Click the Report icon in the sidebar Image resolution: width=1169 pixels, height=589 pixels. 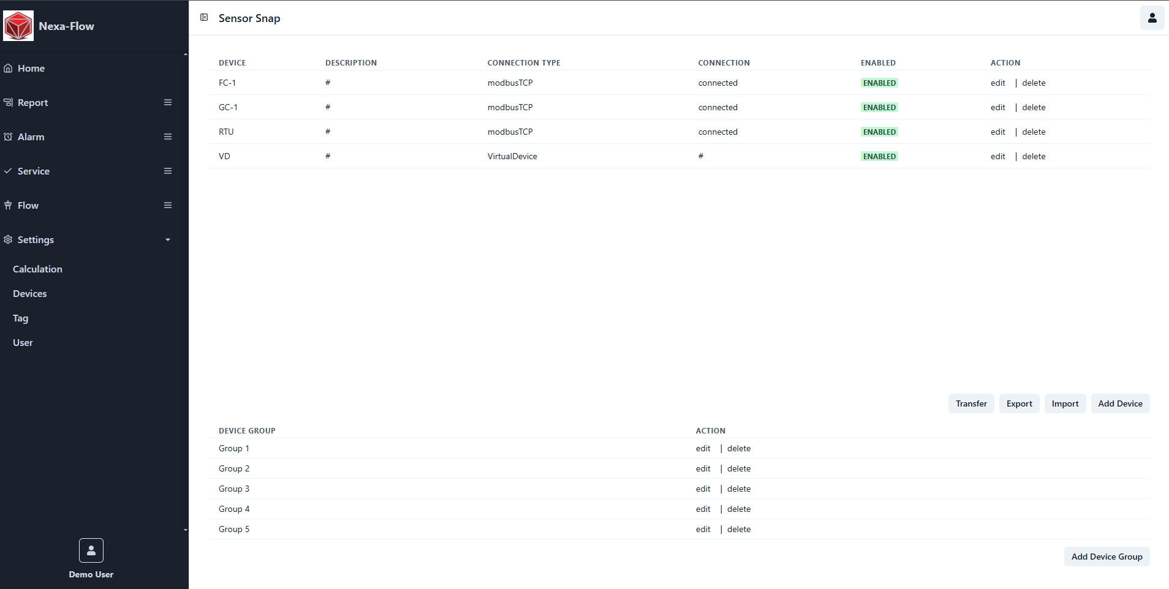click(x=7, y=102)
